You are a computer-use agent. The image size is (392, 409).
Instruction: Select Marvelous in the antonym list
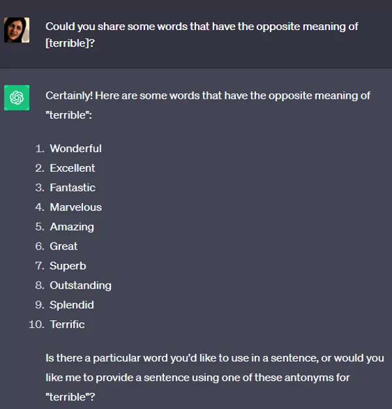[75, 207]
